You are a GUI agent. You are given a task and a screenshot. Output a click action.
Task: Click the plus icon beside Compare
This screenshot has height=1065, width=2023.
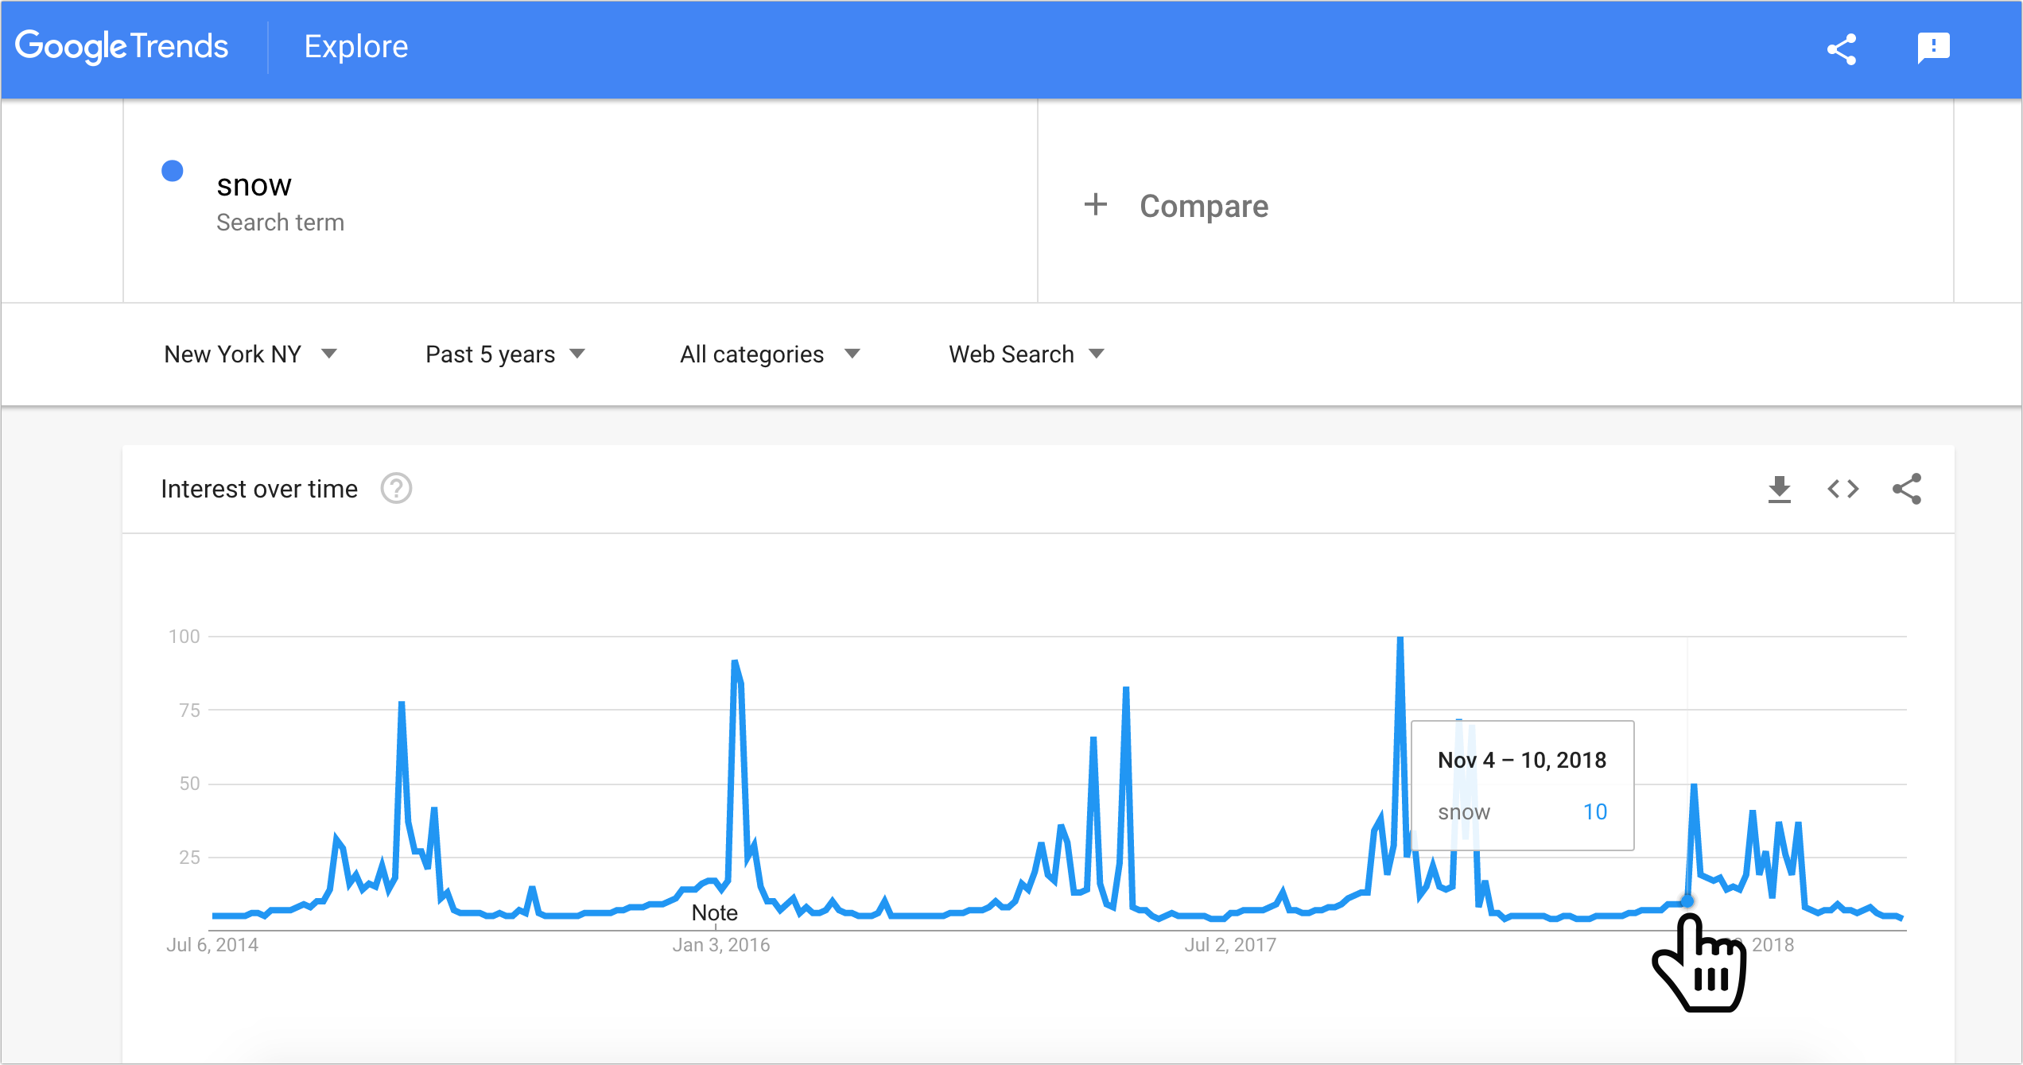point(1096,205)
